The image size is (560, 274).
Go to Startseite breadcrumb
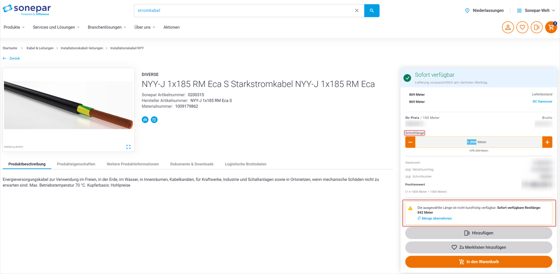click(10, 48)
